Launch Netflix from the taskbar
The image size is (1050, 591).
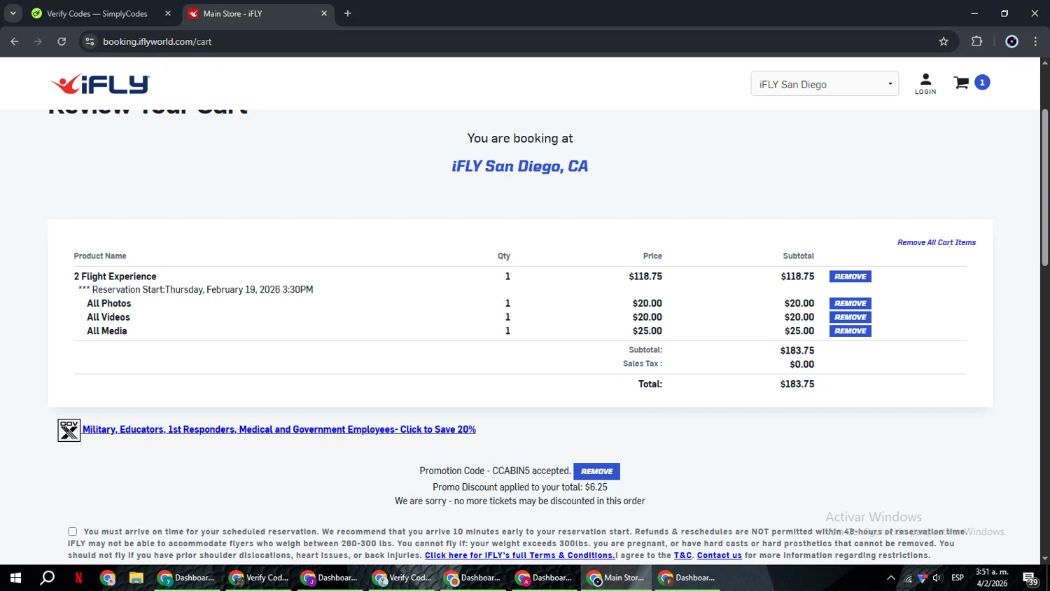[78, 578]
